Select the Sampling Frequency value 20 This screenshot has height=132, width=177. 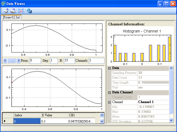click(153, 73)
